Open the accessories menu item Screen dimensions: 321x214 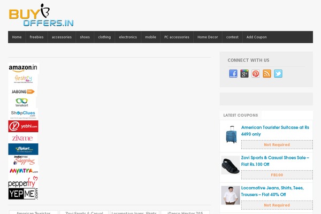62,37
